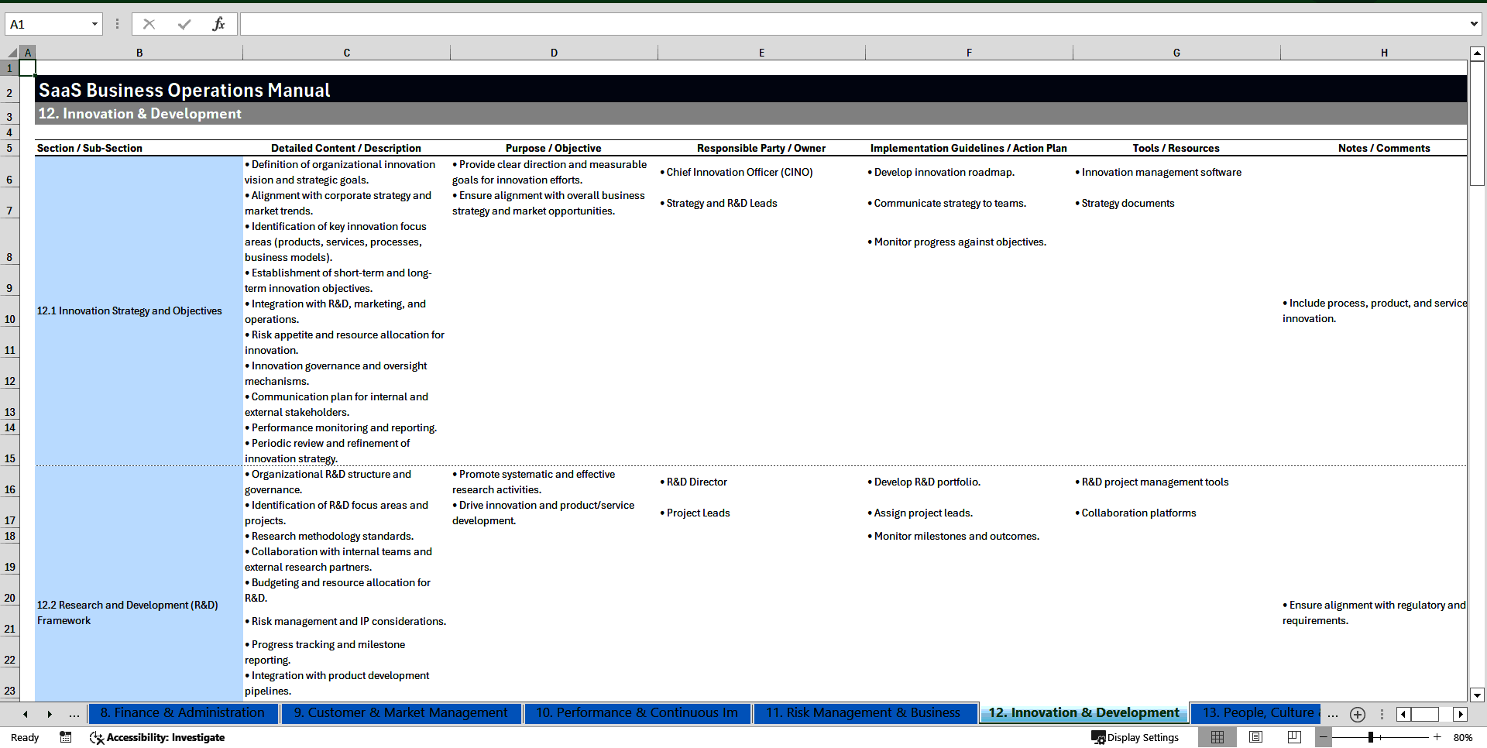Image resolution: width=1487 pixels, height=748 pixels.
Task: Click the 80% zoom level indicator
Action: [x=1462, y=737]
